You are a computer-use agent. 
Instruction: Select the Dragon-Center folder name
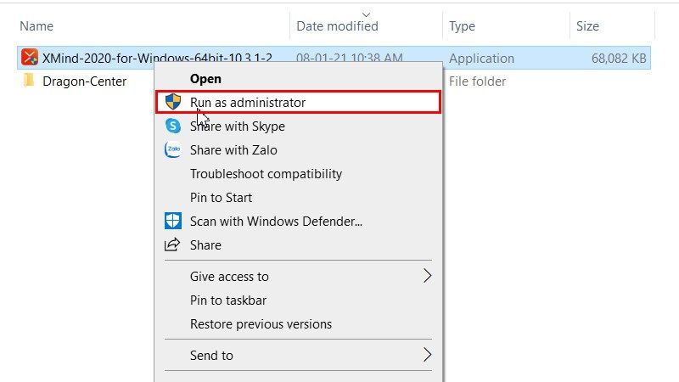coord(84,81)
